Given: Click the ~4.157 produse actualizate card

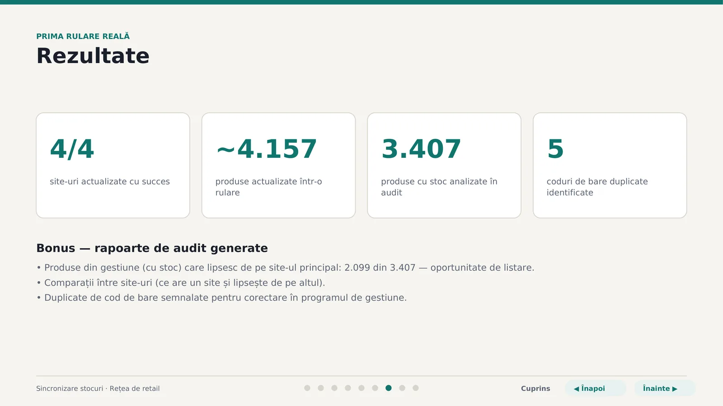Looking at the screenshot, I should pos(278,165).
